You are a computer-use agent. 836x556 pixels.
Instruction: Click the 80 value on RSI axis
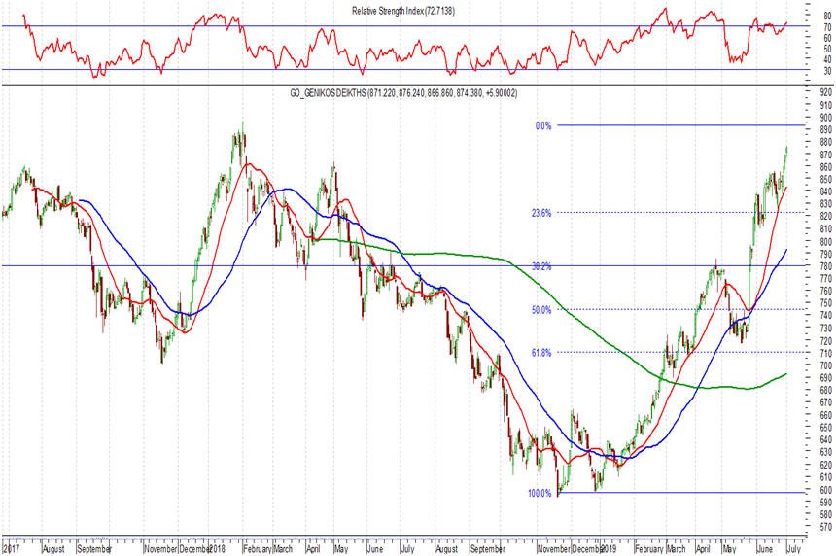827,17
